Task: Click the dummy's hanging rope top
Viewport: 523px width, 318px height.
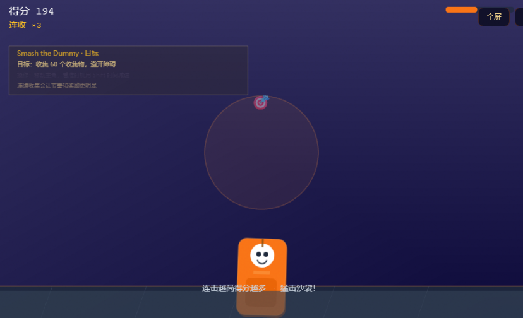Action: point(263,242)
